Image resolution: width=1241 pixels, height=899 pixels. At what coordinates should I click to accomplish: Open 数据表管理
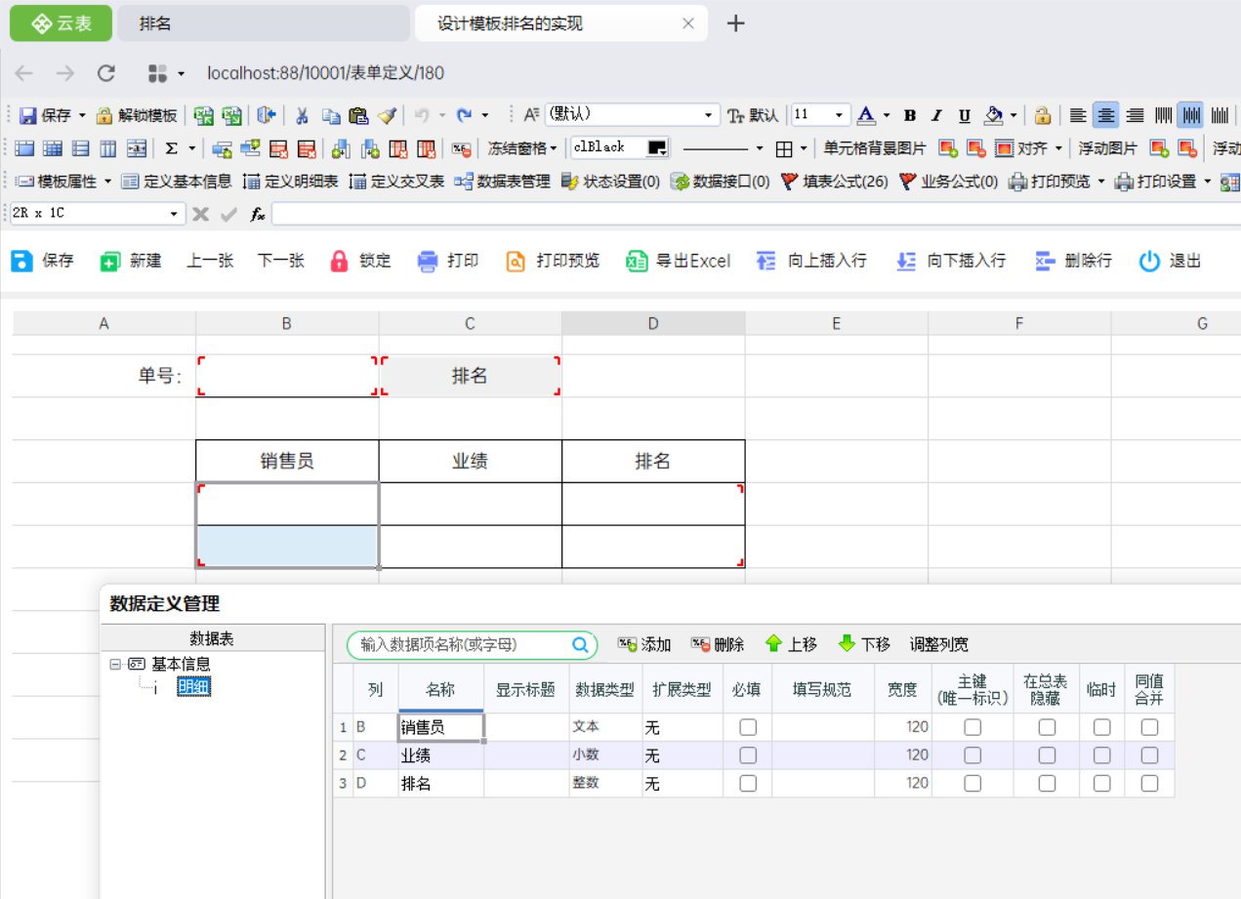[x=502, y=182]
